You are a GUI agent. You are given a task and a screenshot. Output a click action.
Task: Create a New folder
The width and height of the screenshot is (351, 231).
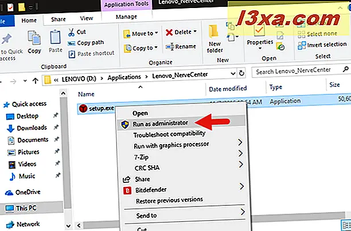point(214,39)
